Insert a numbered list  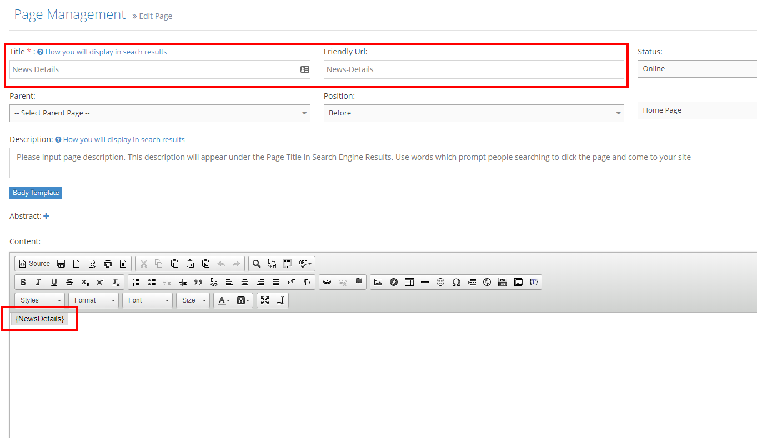point(136,282)
